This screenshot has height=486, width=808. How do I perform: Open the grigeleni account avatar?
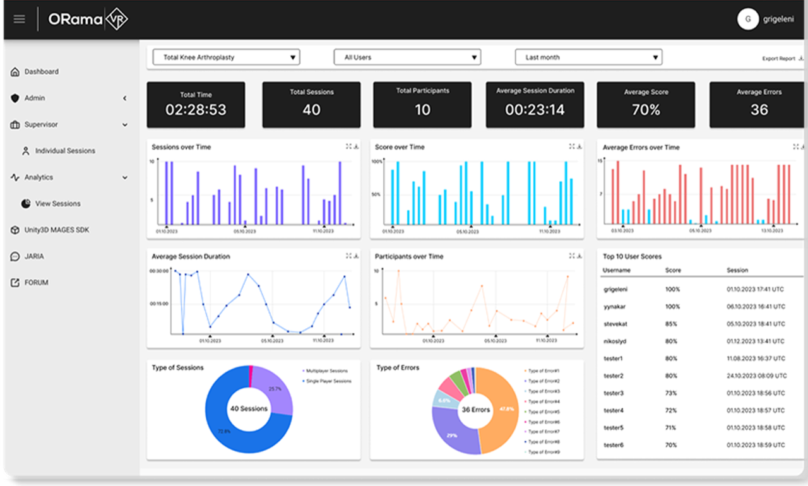click(748, 18)
